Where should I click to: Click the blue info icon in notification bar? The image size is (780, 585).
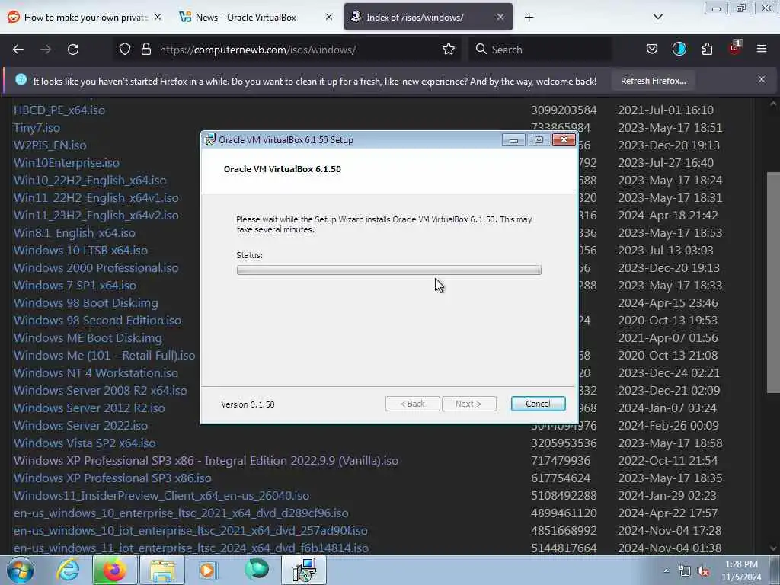[x=21, y=79]
